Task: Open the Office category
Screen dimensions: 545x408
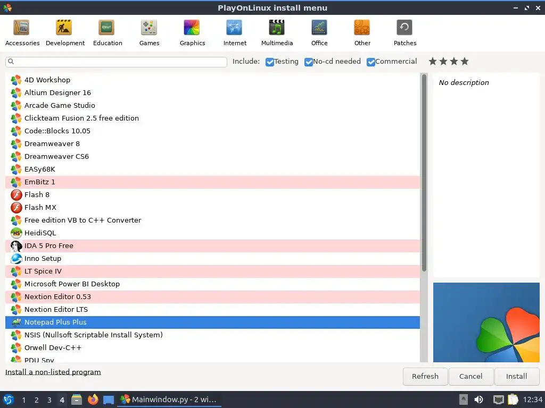Action: pyautogui.click(x=319, y=33)
